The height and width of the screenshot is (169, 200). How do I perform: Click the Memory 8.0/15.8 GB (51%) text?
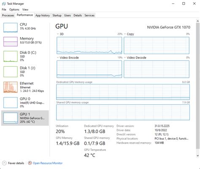point(31,43)
